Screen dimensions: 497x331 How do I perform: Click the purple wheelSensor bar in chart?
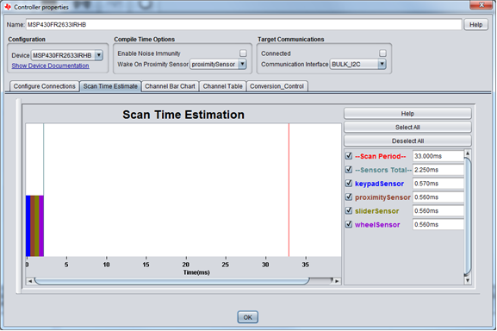tap(41, 226)
